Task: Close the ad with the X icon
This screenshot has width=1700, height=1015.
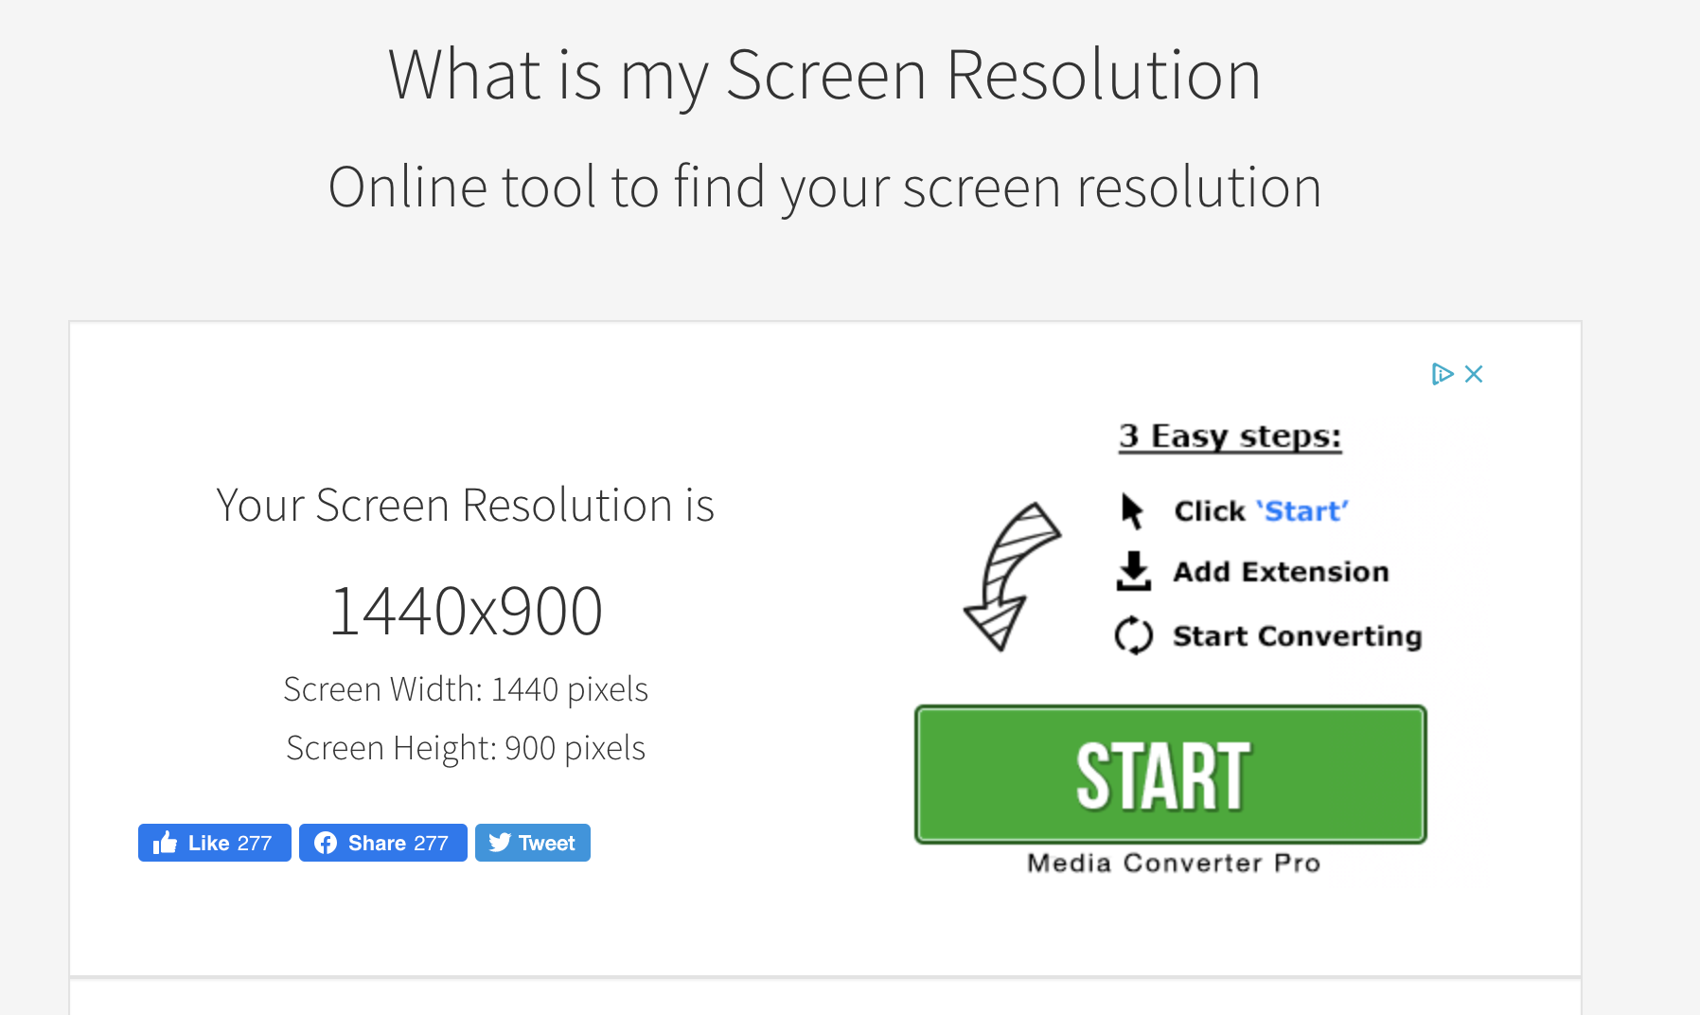Action: (x=1474, y=374)
